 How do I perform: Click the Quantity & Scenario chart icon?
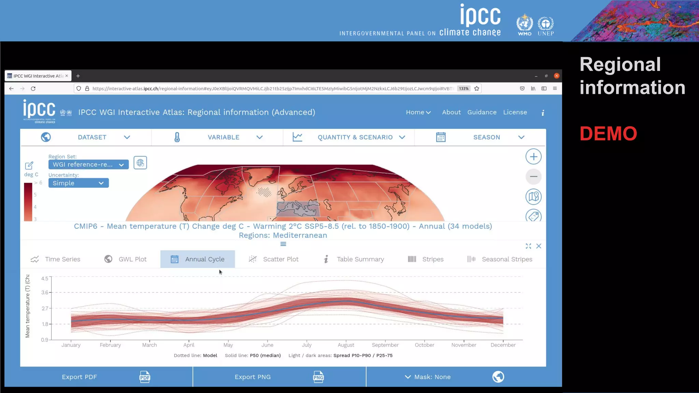(x=297, y=137)
